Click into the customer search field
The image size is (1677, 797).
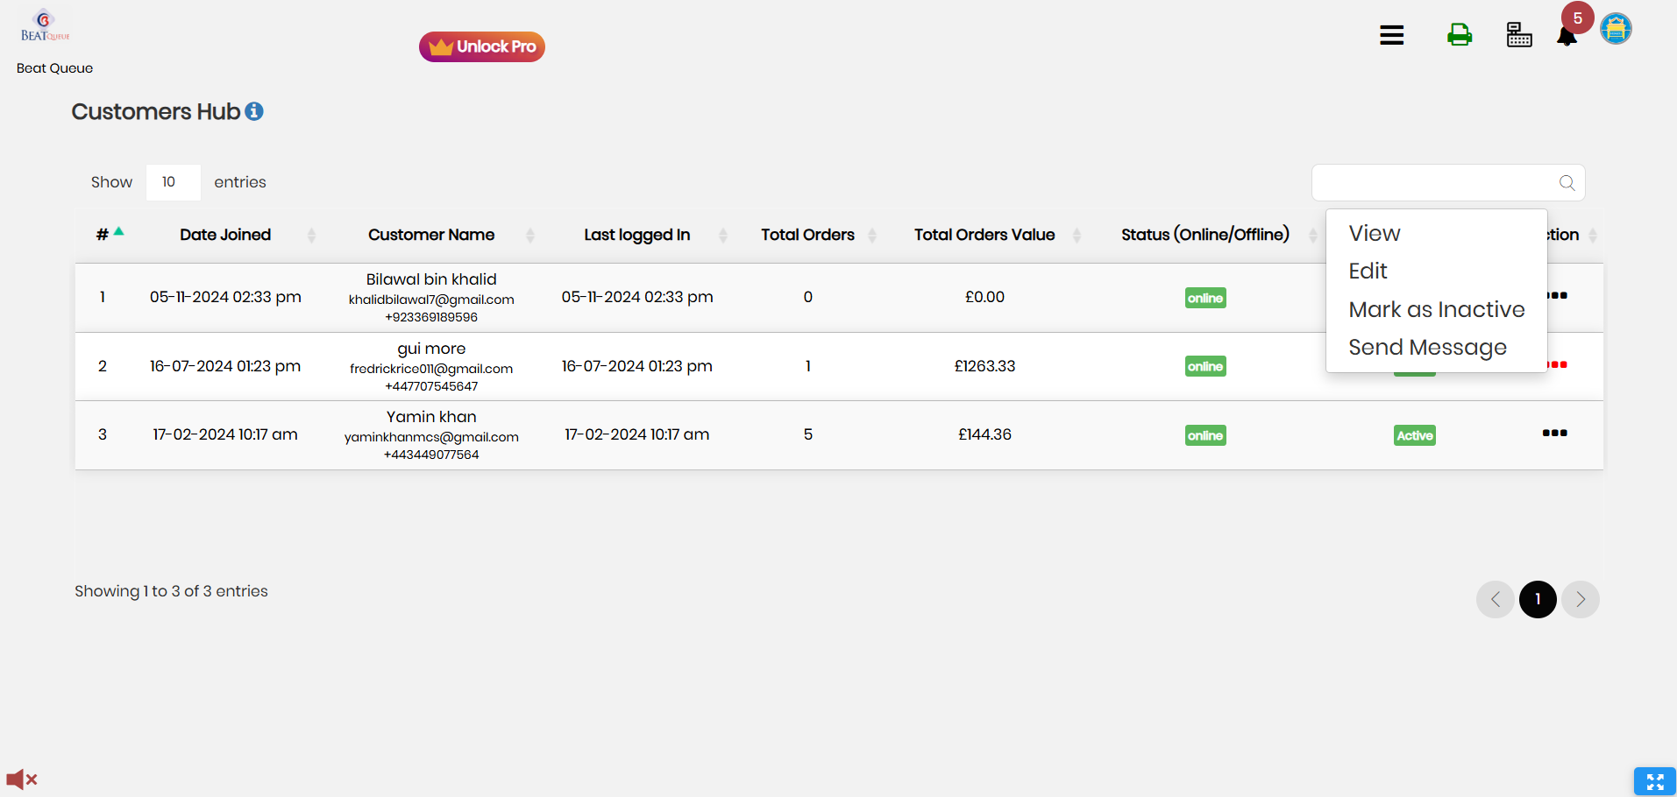(x=1433, y=183)
